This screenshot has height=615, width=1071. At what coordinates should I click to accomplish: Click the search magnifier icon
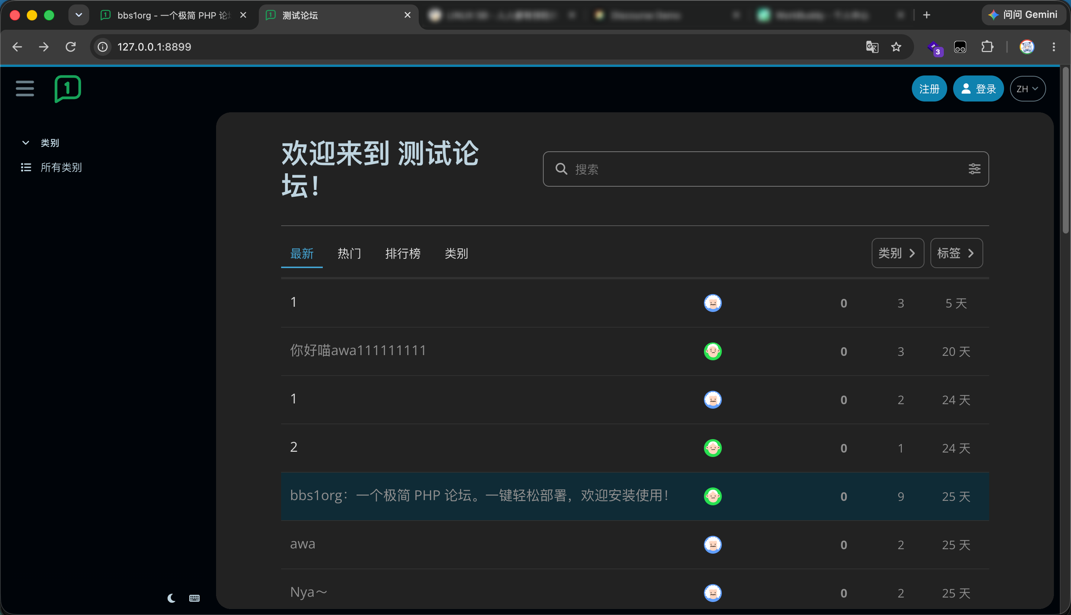561,169
